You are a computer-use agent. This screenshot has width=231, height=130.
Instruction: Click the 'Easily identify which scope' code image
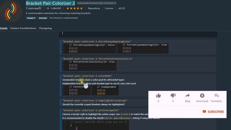click(96, 125)
